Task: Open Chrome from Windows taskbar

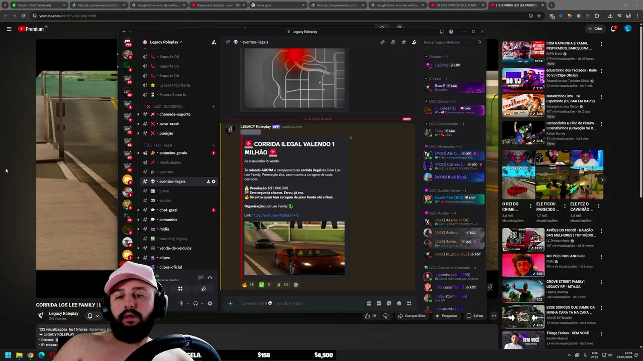Action: coord(30,355)
